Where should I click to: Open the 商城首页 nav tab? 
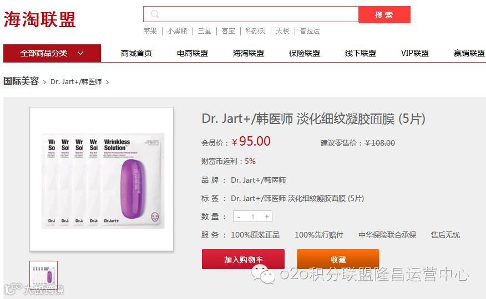tap(136, 53)
